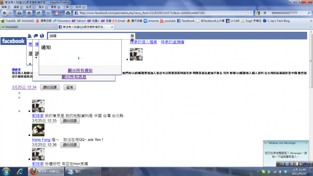Click the 留言 comment button
This screenshot has width=313, height=176.
tap(69, 88)
